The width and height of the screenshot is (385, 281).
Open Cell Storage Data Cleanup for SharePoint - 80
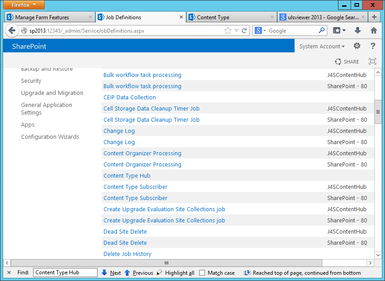[151, 120]
